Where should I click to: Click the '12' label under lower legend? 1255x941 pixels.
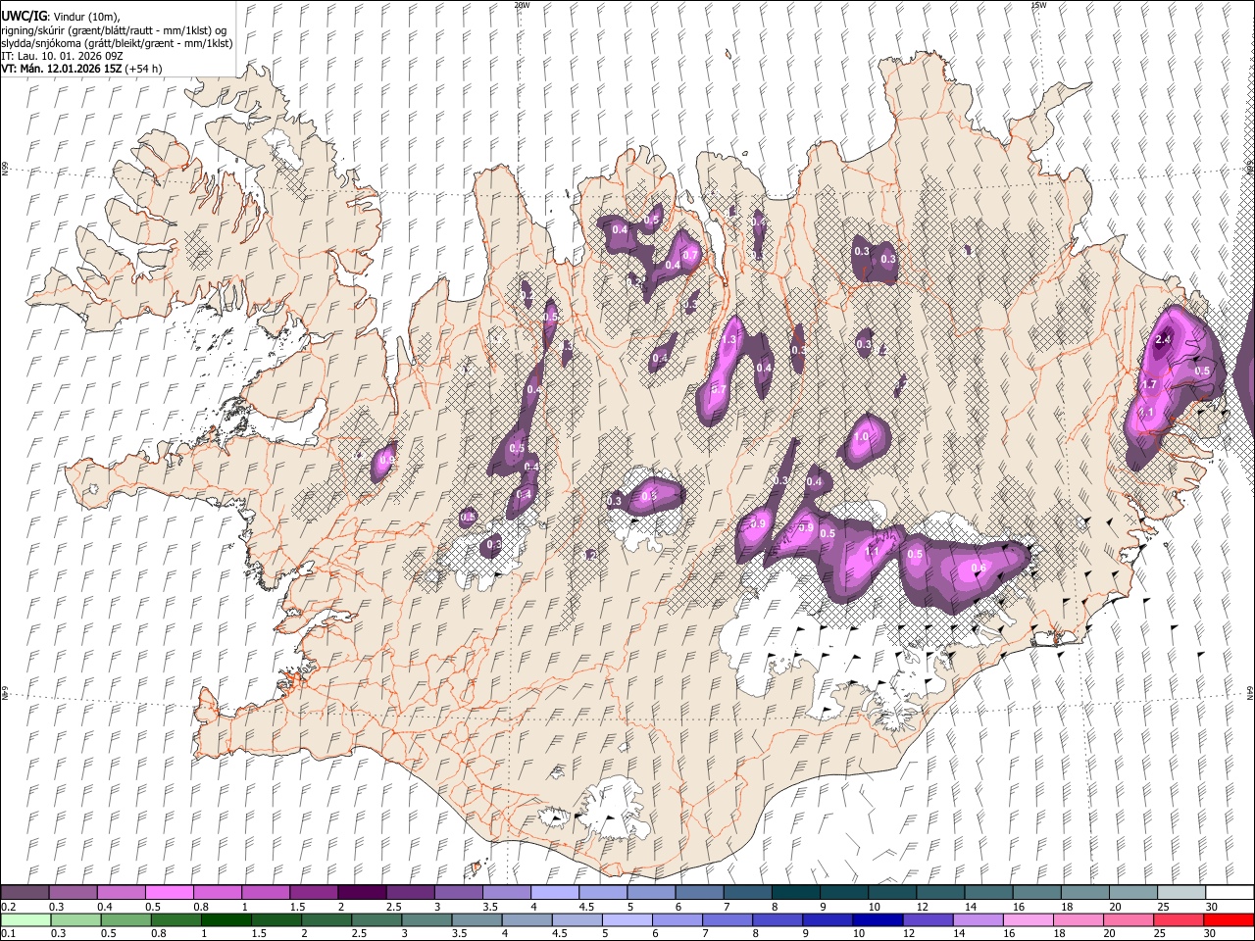tap(910, 933)
